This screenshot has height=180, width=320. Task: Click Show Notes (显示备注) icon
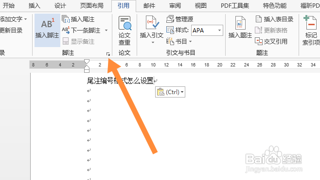point(66,41)
